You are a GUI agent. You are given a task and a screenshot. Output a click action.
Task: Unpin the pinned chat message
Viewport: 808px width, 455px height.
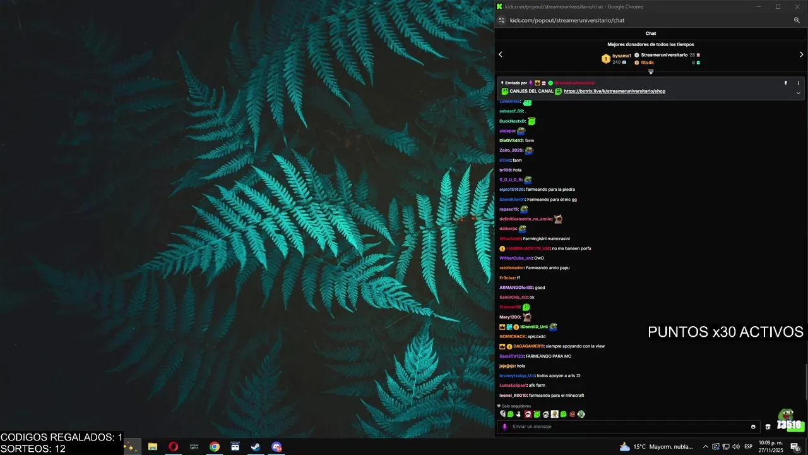pyautogui.click(x=786, y=83)
